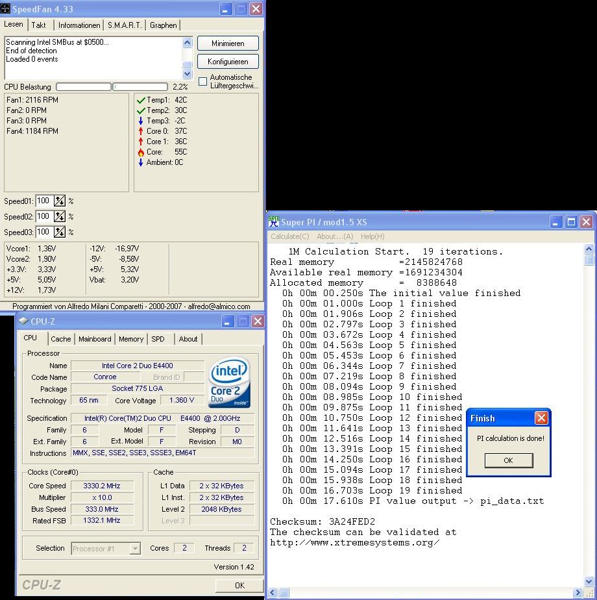The width and height of the screenshot is (597, 600).
Task: Select the Lesen tab in SpeedFan
Action: click(x=14, y=24)
